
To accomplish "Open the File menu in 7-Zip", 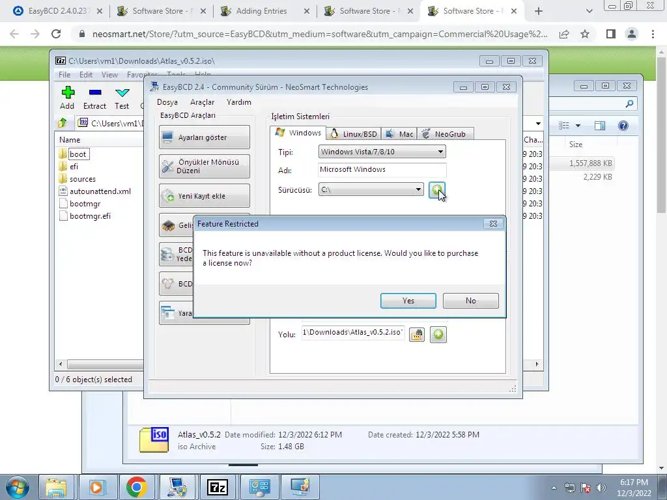I will pyautogui.click(x=64, y=75).
